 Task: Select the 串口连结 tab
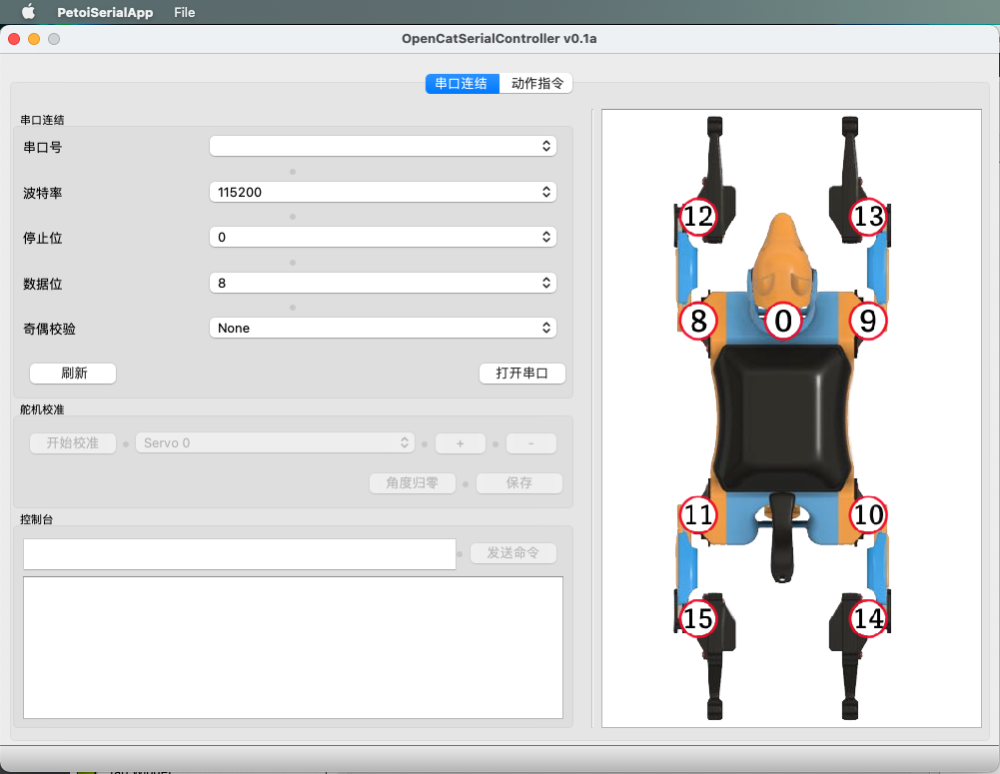pos(462,84)
